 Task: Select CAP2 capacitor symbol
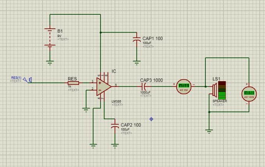pyautogui.click(x=115, y=125)
